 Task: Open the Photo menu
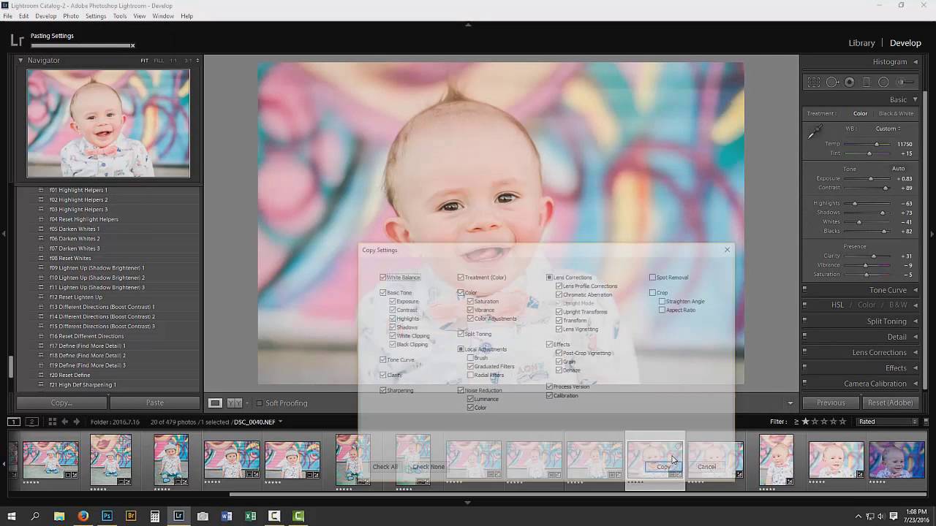coord(71,16)
